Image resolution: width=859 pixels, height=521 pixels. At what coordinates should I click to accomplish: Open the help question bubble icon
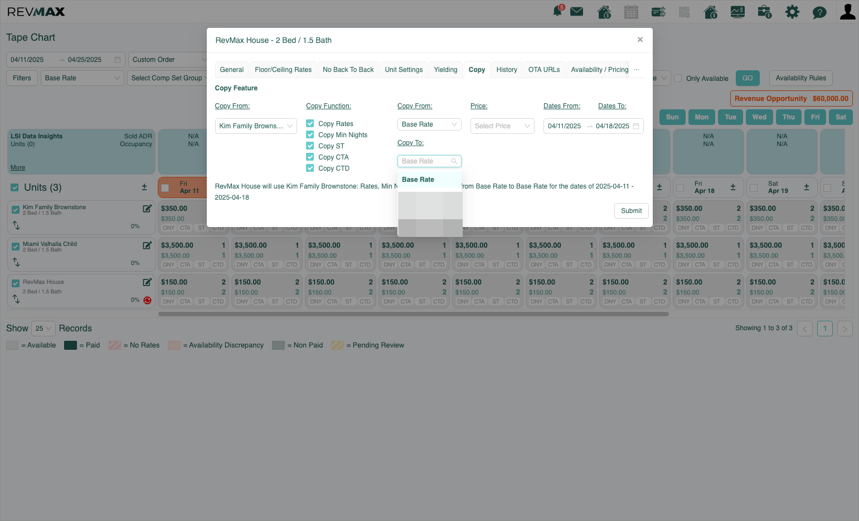(819, 12)
